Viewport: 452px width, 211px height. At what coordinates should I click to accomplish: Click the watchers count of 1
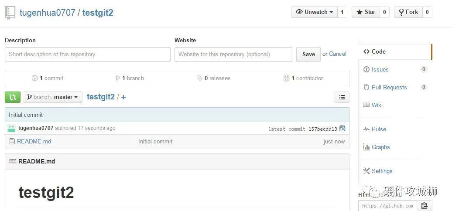coord(342,12)
